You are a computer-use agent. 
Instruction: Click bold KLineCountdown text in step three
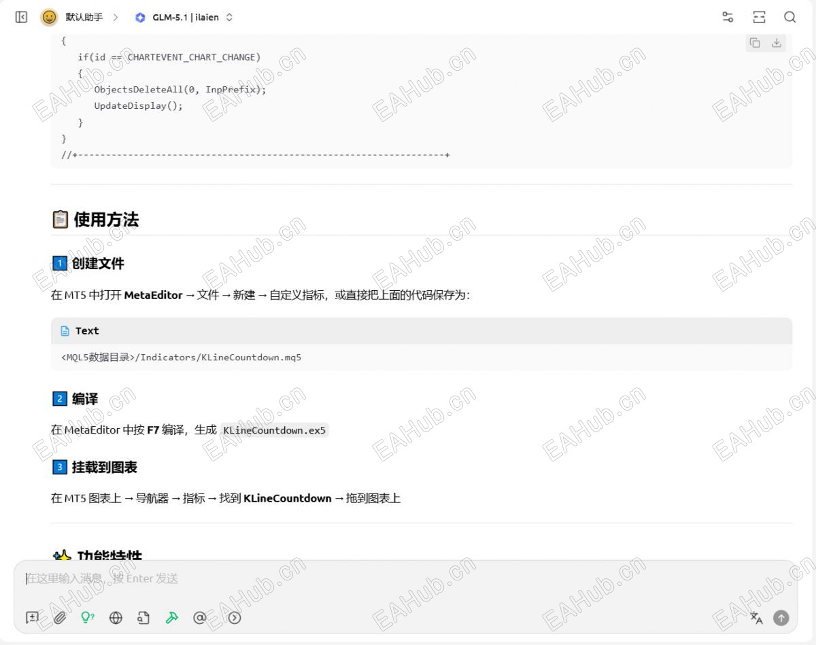pos(287,498)
